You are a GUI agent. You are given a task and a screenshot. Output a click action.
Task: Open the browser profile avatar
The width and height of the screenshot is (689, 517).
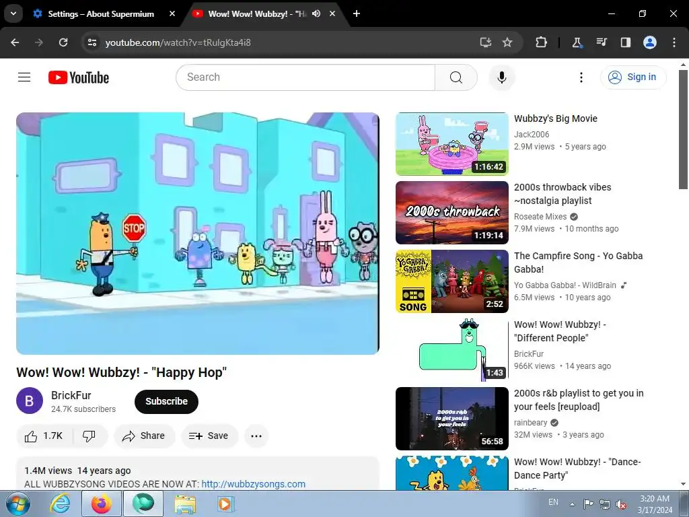pos(650,42)
